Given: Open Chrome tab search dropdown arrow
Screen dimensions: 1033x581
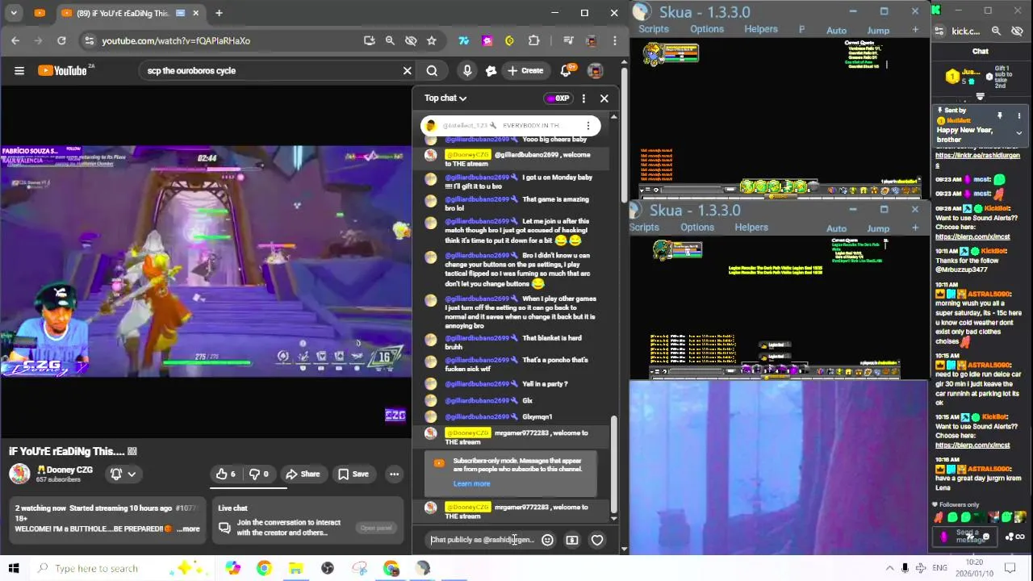Looking at the screenshot, I should pos(15,13).
